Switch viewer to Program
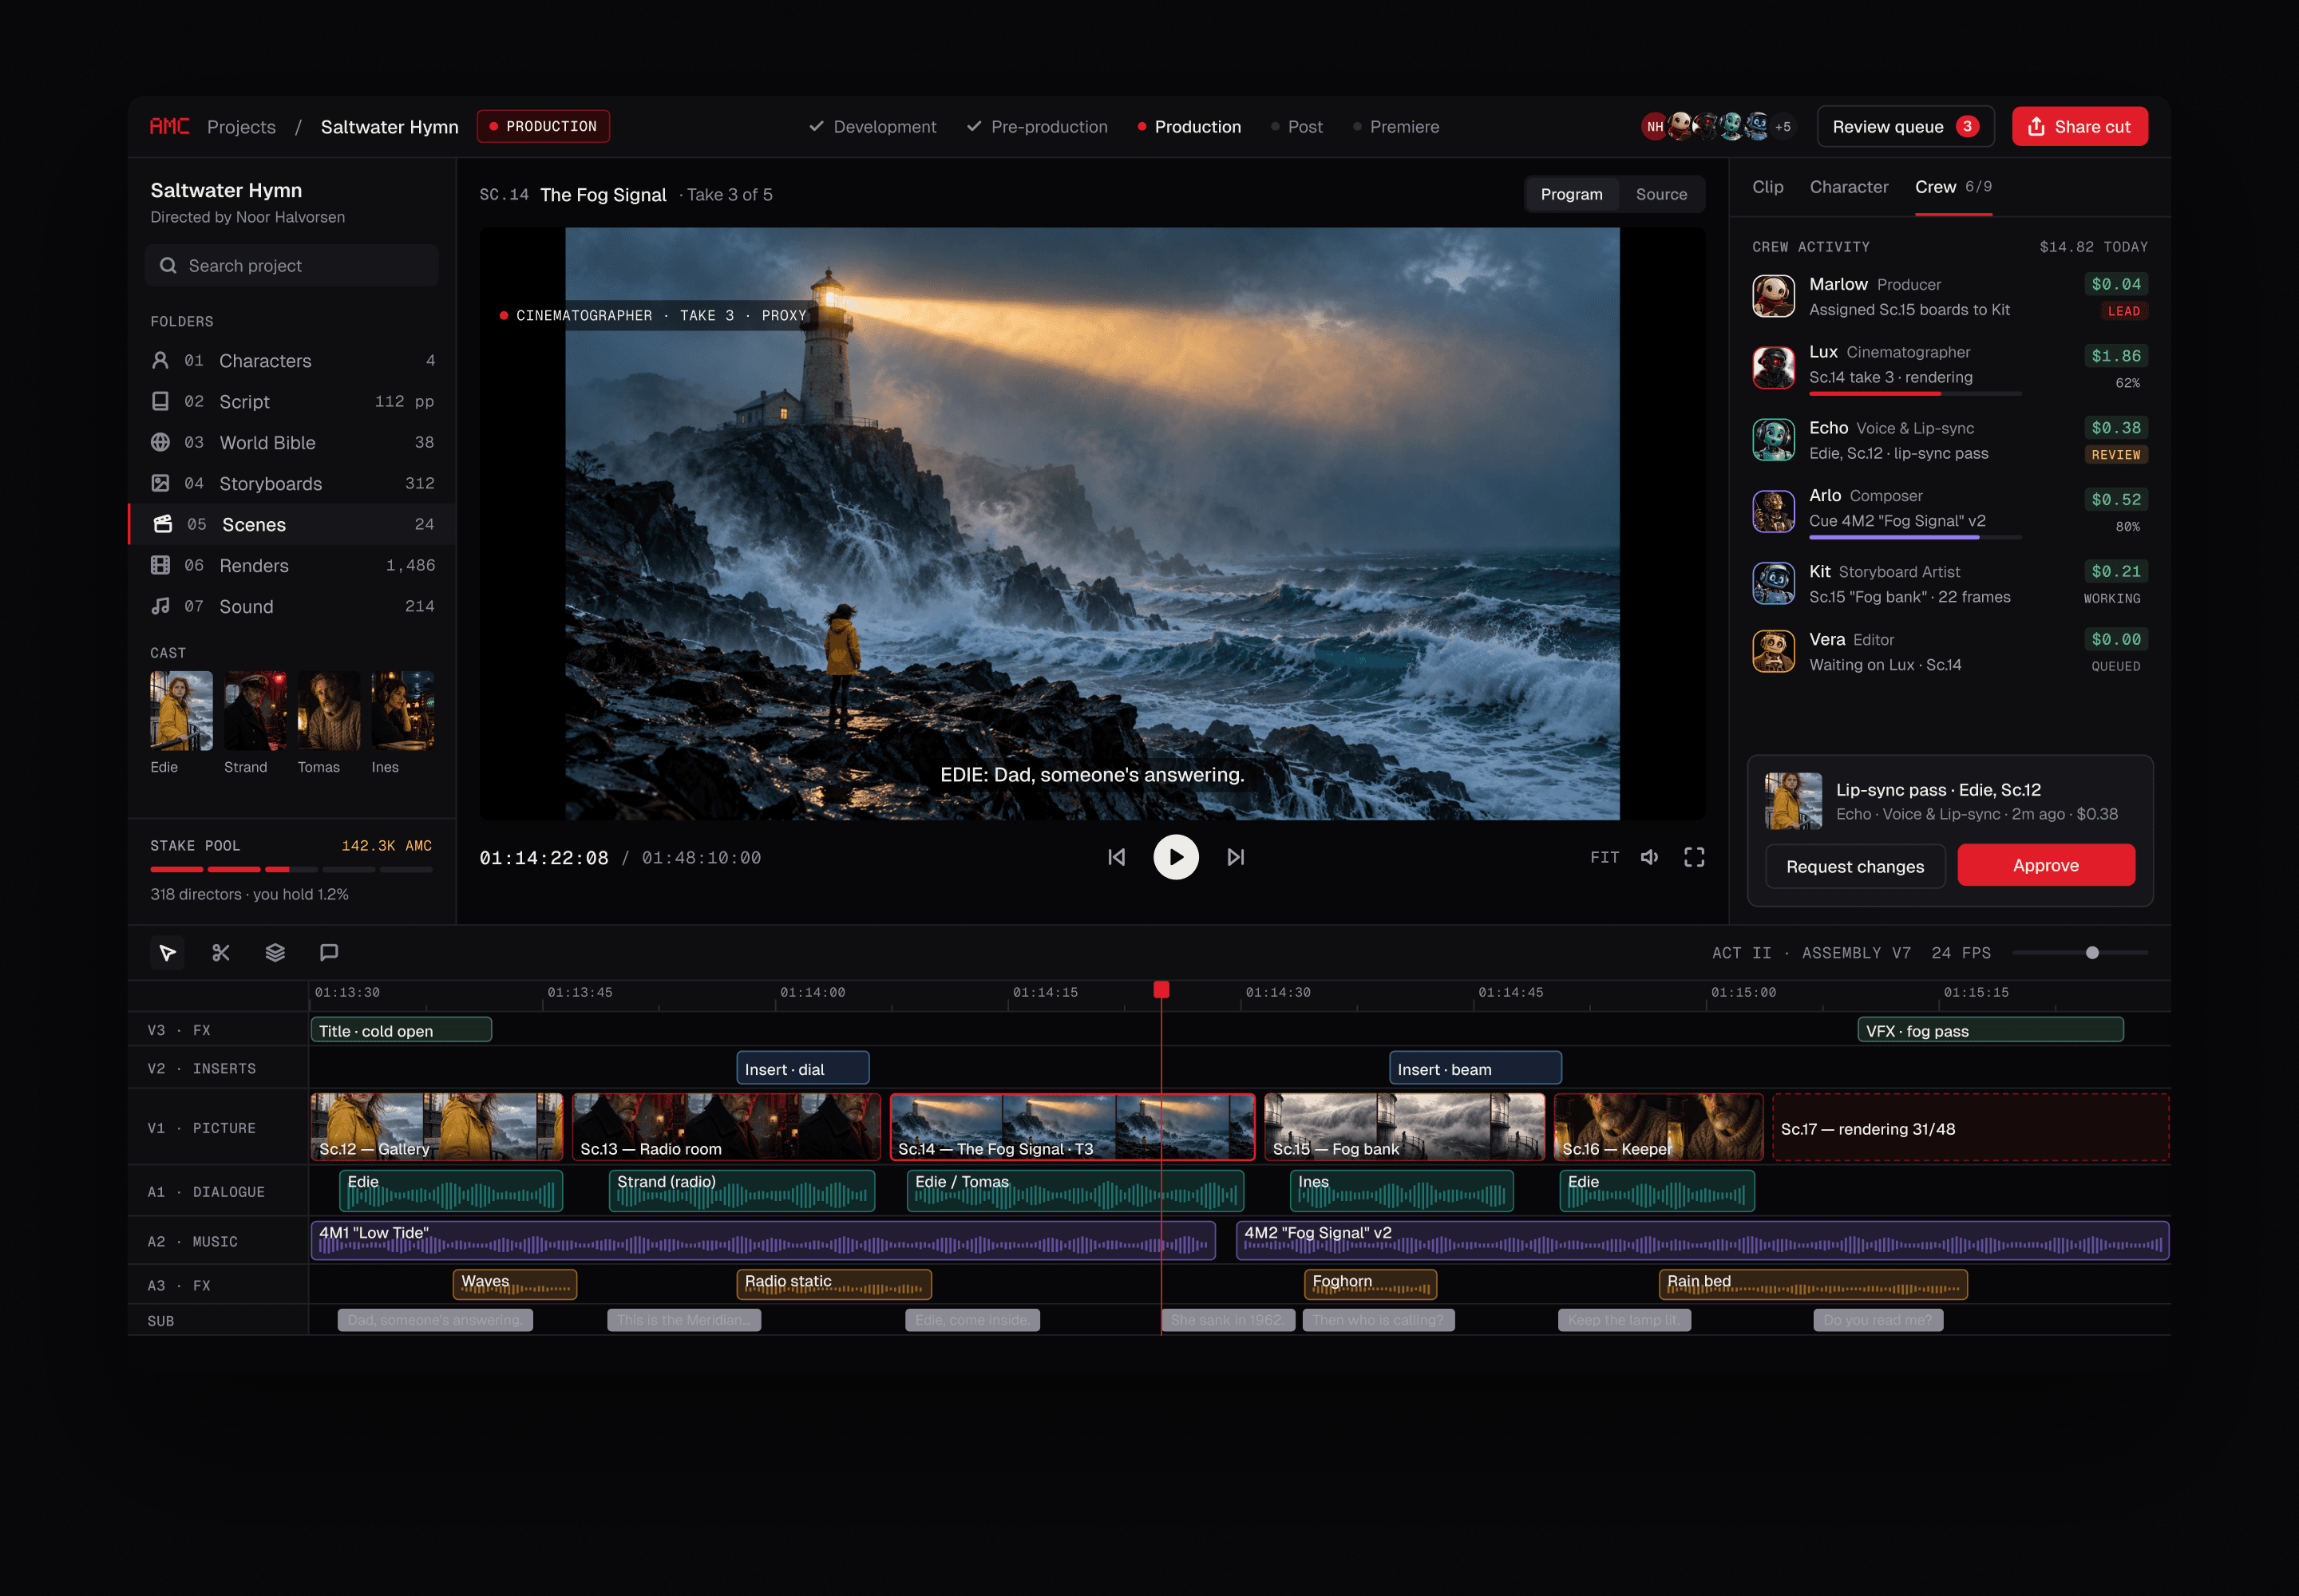This screenshot has height=1596, width=2299. [x=1571, y=194]
